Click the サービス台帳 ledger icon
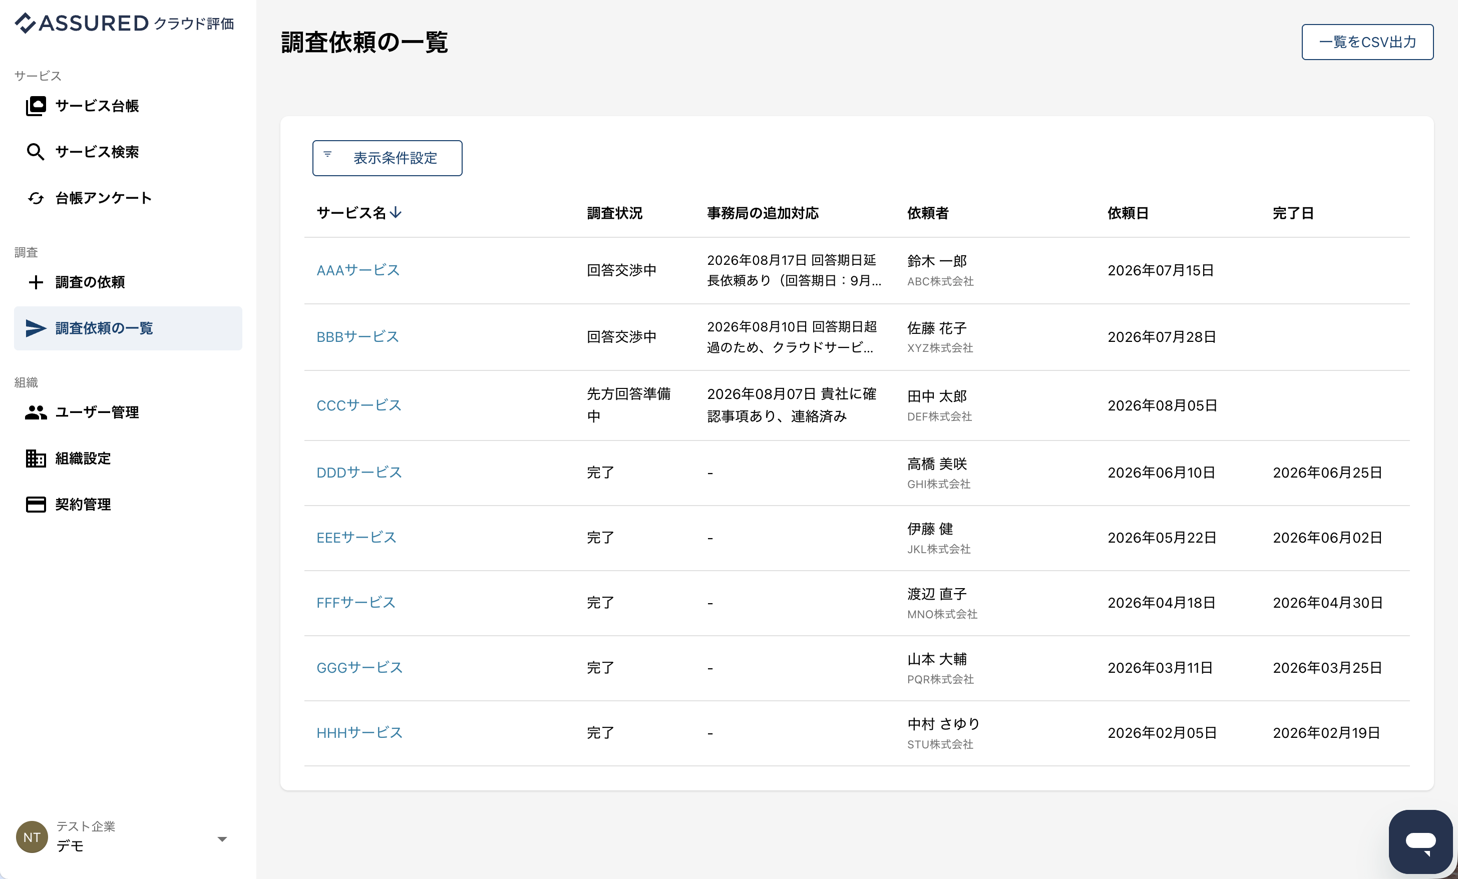The image size is (1458, 879). (36, 106)
